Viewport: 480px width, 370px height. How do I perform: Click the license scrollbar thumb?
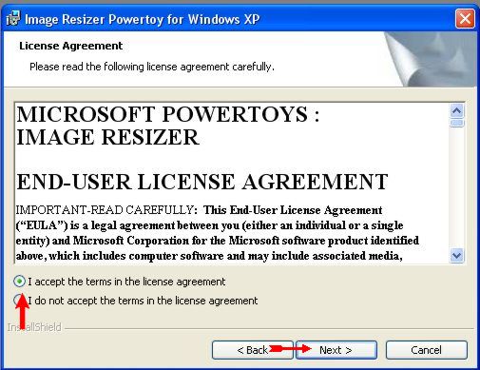tap(456, 123)
